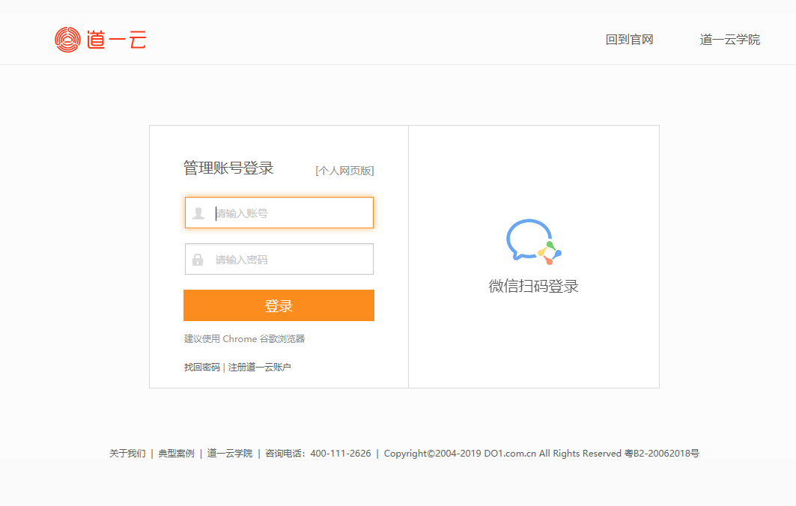This screenshot has height=506, width=796.
Task: Click the person icon in the account field
Action: click(x=198, y=213)
